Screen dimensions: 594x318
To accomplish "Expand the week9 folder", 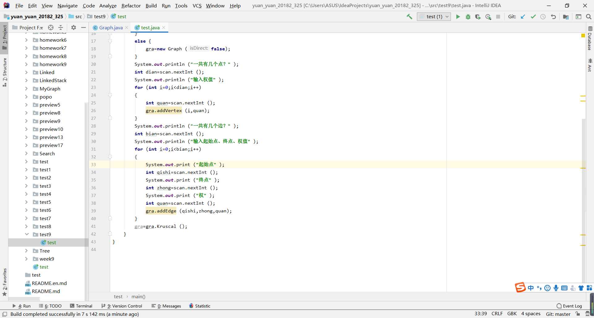I will point(26,259).
